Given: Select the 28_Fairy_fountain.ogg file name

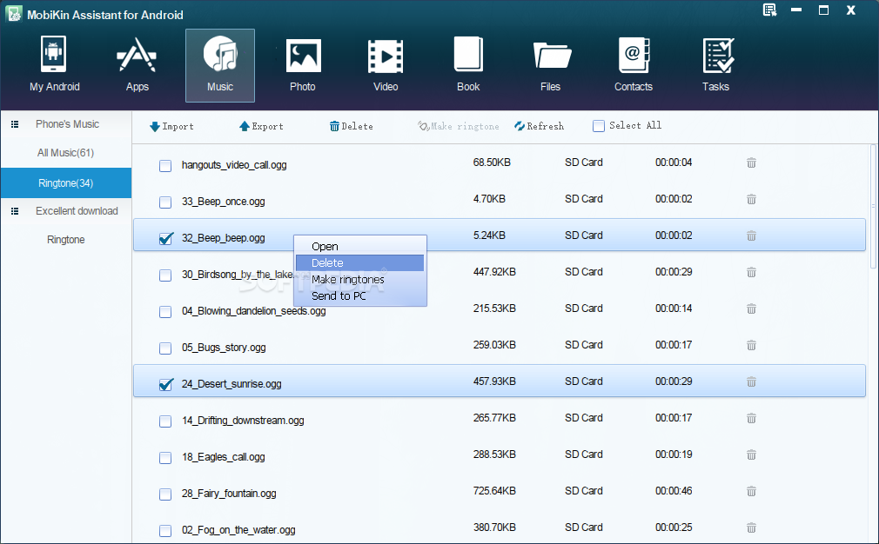Looking at the screenshot, I should point(229,494).
